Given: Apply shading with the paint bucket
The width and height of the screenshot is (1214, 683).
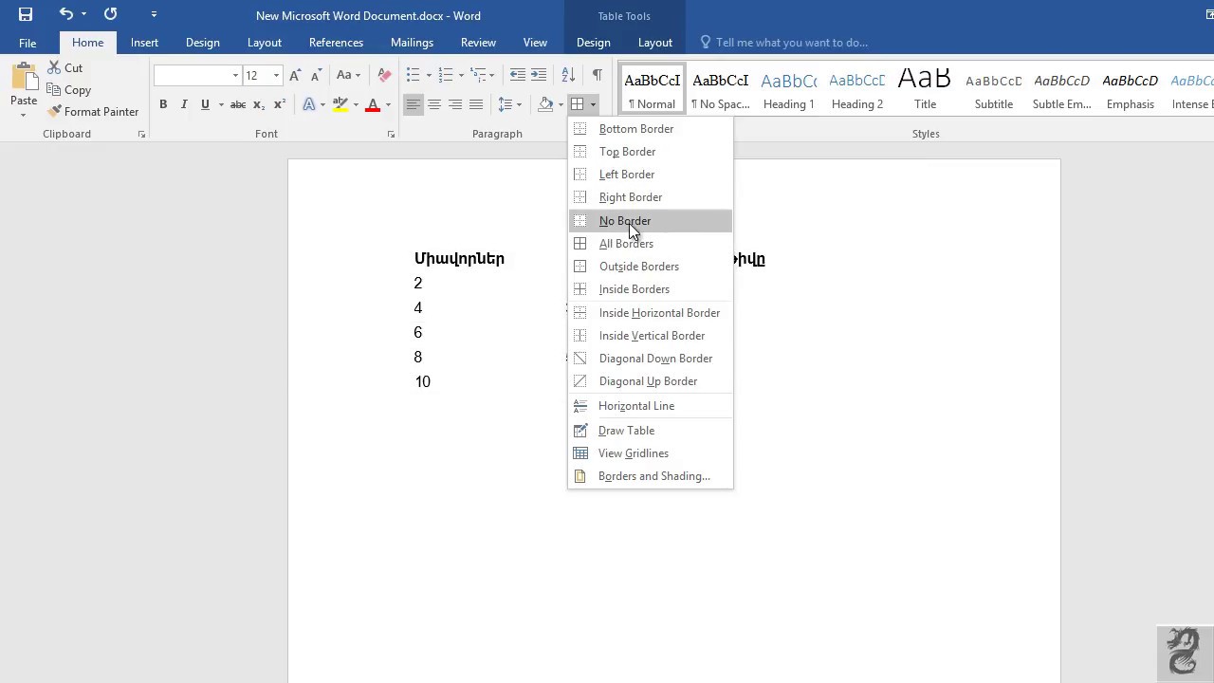Looking at the screenshot, I should pyautogui.click(x=545, y=104).
